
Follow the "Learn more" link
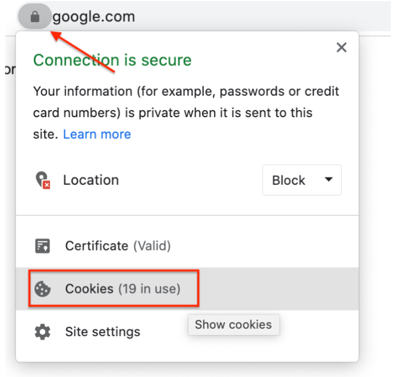point(97,134)
